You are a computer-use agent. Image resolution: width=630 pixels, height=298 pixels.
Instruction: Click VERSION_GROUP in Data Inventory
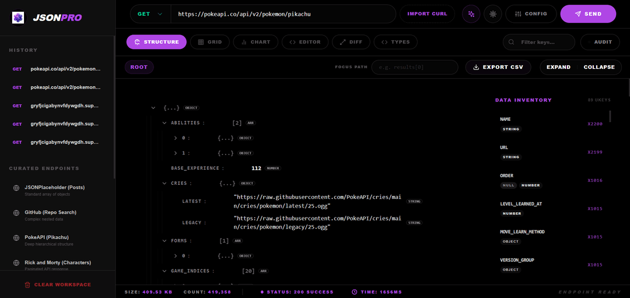[517, 260]
